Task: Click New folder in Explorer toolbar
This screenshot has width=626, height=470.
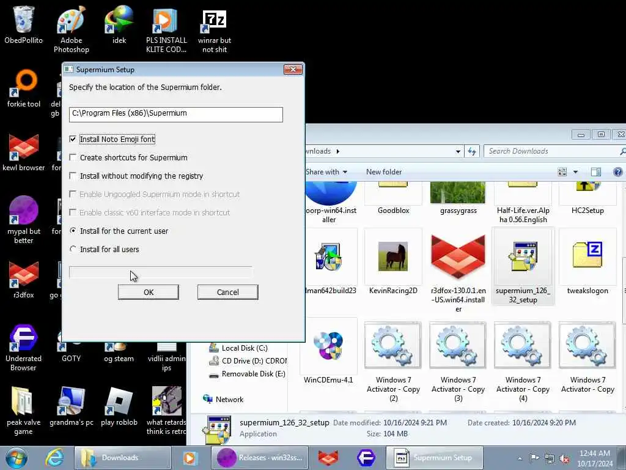Action: point(384,172)
